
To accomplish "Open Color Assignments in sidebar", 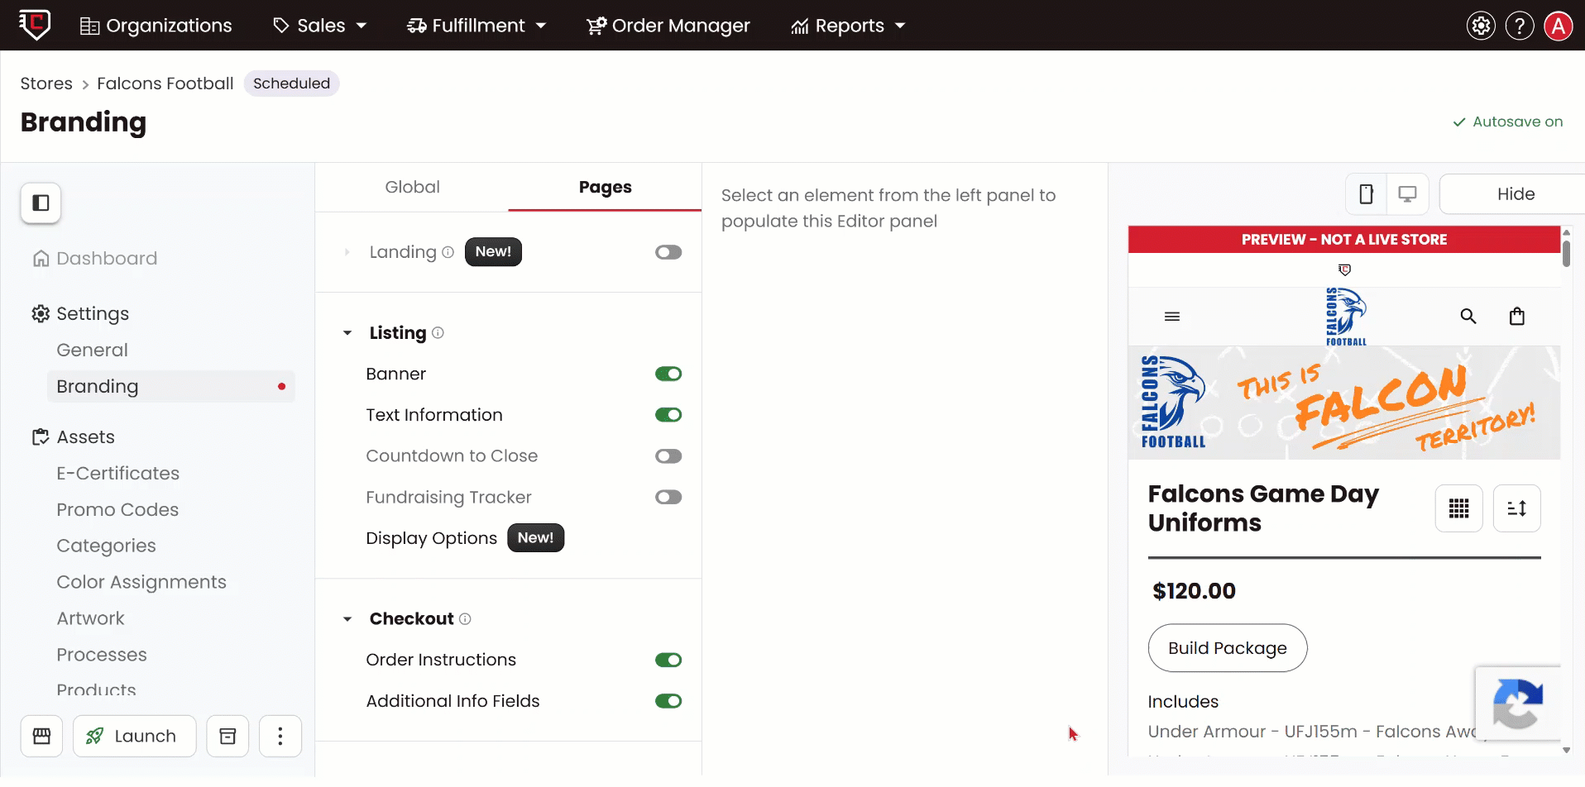I will pyautogui.click(x=141, y=582).
